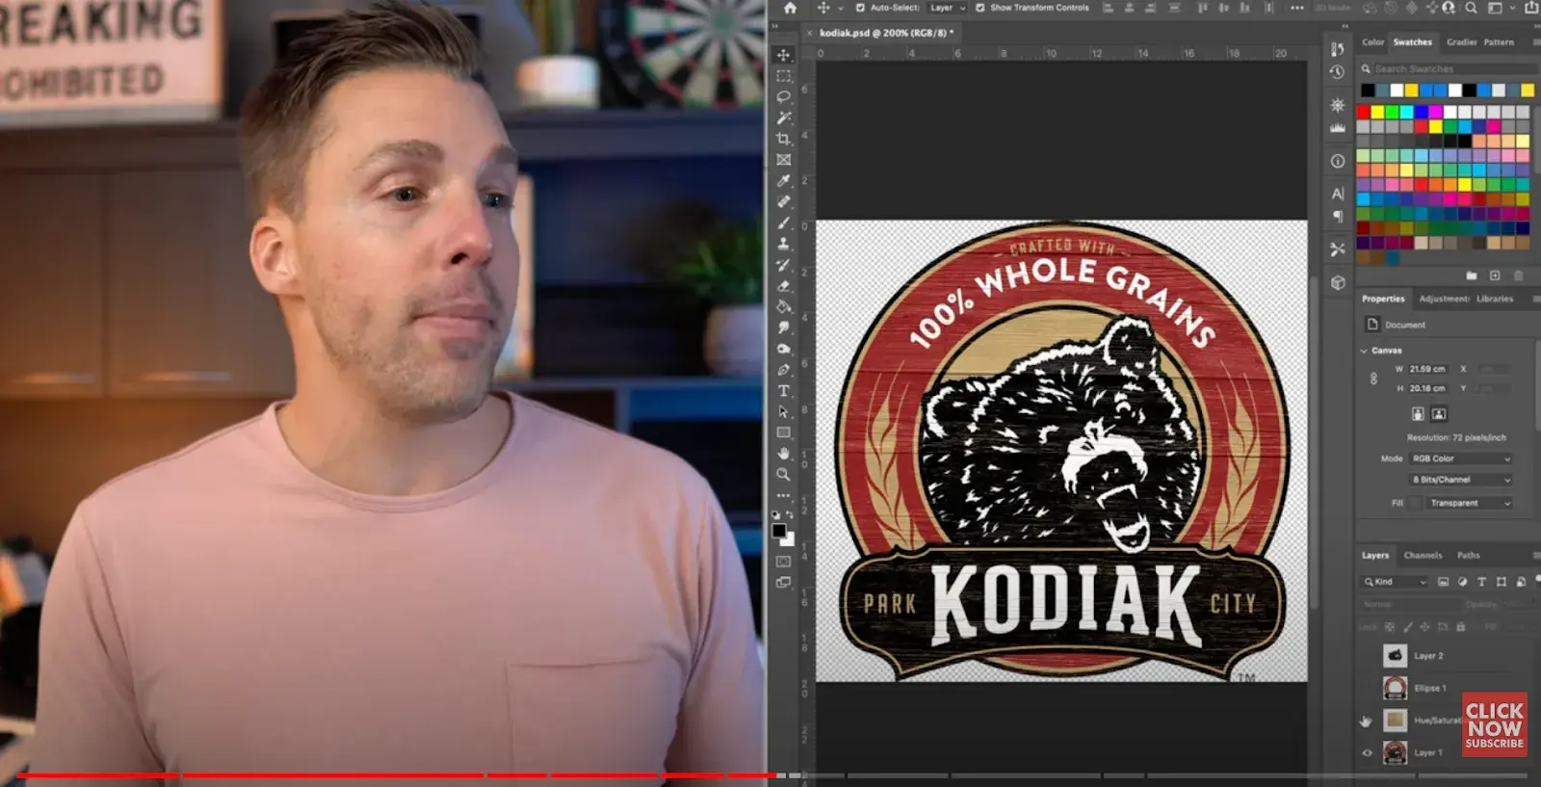Select the Horizontal Type tool
Image resolution: width=1541 pixels, height=787 pixels.
[x=783, y=391]
